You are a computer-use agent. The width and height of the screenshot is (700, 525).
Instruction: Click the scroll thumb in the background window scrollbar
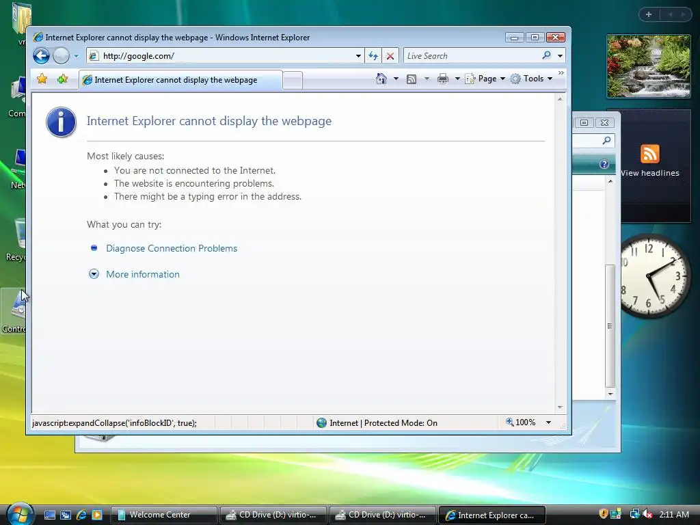610,326
